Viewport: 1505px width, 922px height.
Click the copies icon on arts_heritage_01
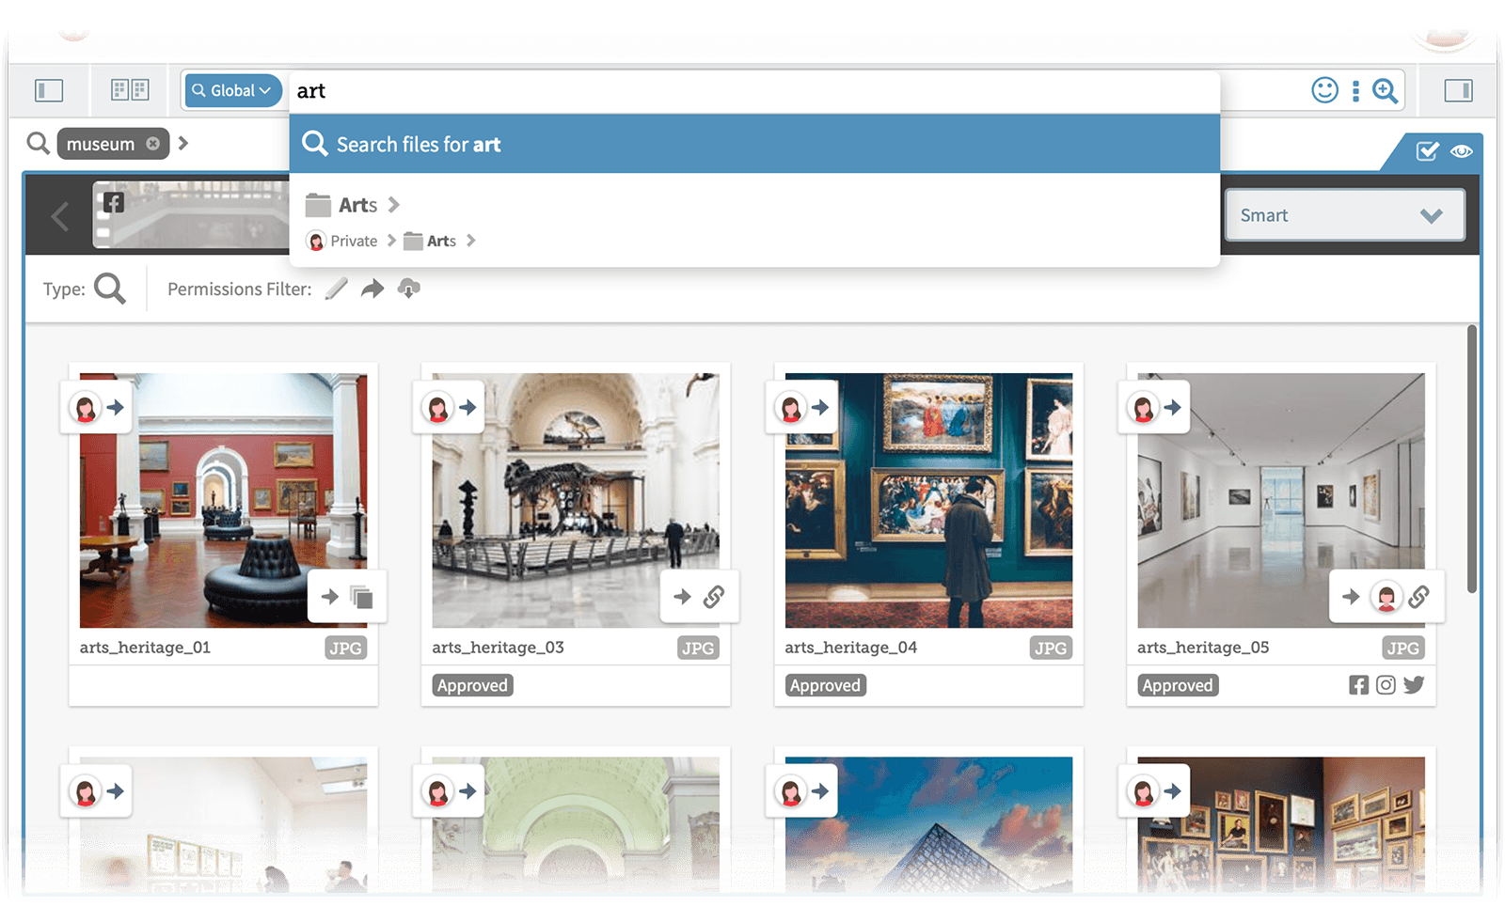coord(361,597)
